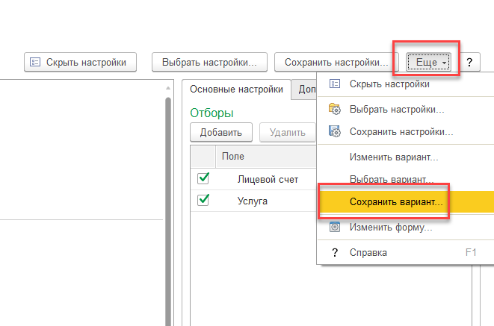Uncheck the Услуга filter checkbox
Screen dimensions: 494x326
pos(203,200)
